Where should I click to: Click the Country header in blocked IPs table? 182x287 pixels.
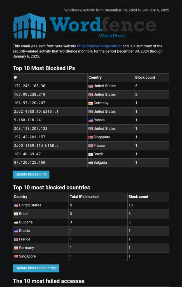point(95,77)
